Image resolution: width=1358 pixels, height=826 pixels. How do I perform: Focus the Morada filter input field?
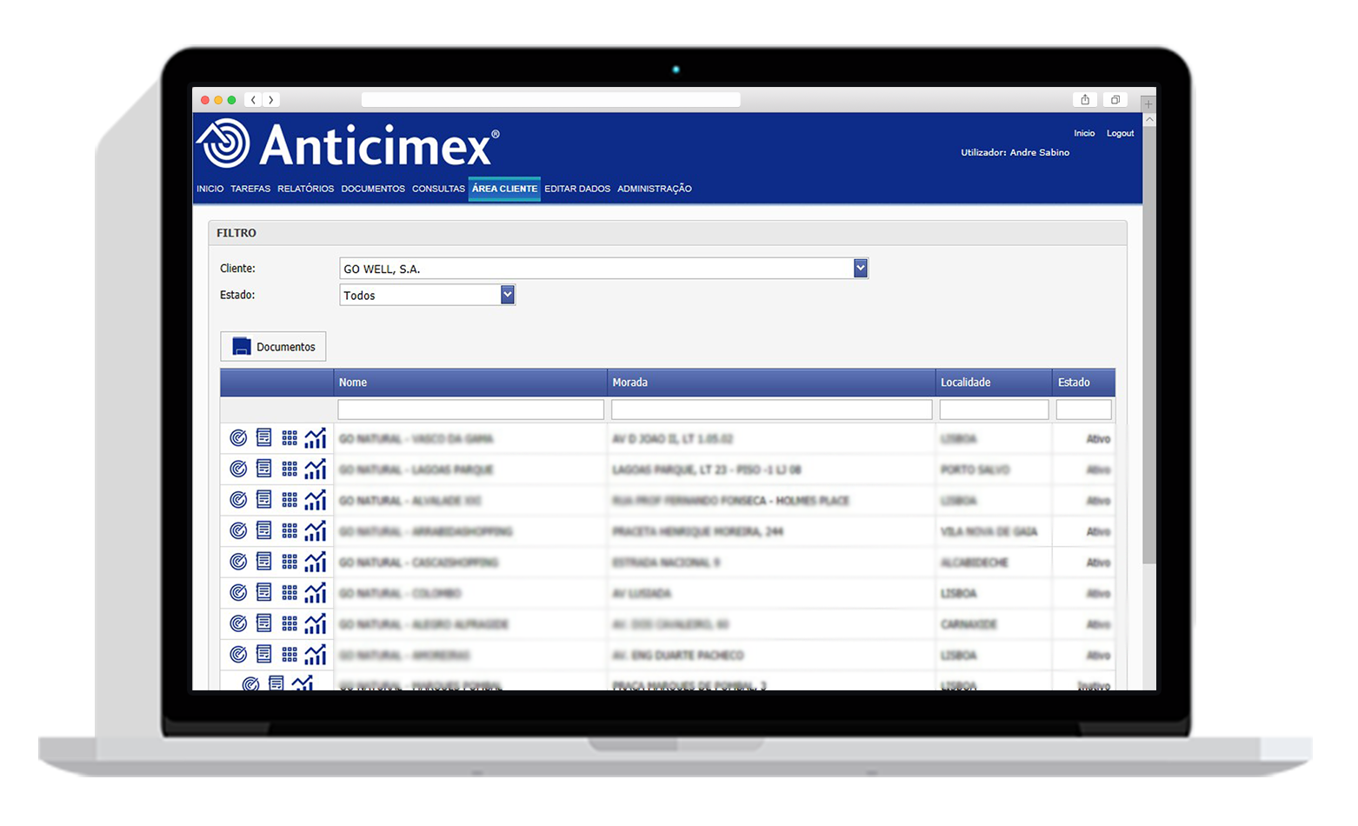tap(771, 410)
